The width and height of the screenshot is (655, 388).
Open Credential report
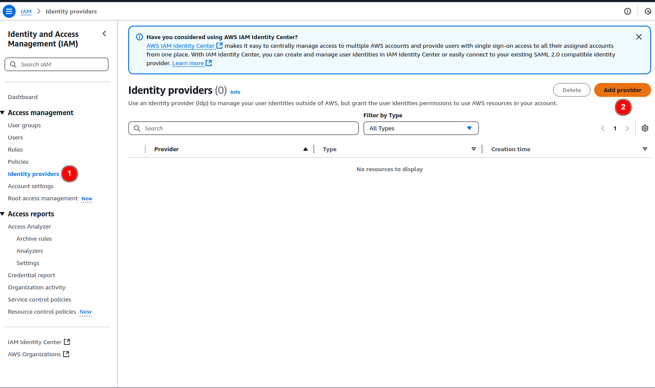pyautogui.click(x=31, y=275)
